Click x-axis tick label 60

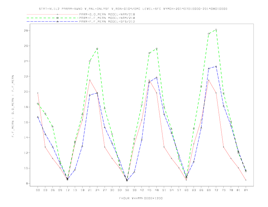coord(186,190)
